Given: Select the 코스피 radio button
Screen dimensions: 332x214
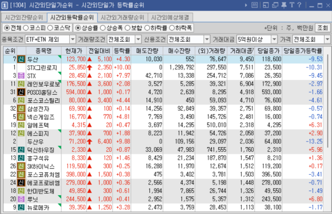Looking at the screenshot, I should coord(26,28).
